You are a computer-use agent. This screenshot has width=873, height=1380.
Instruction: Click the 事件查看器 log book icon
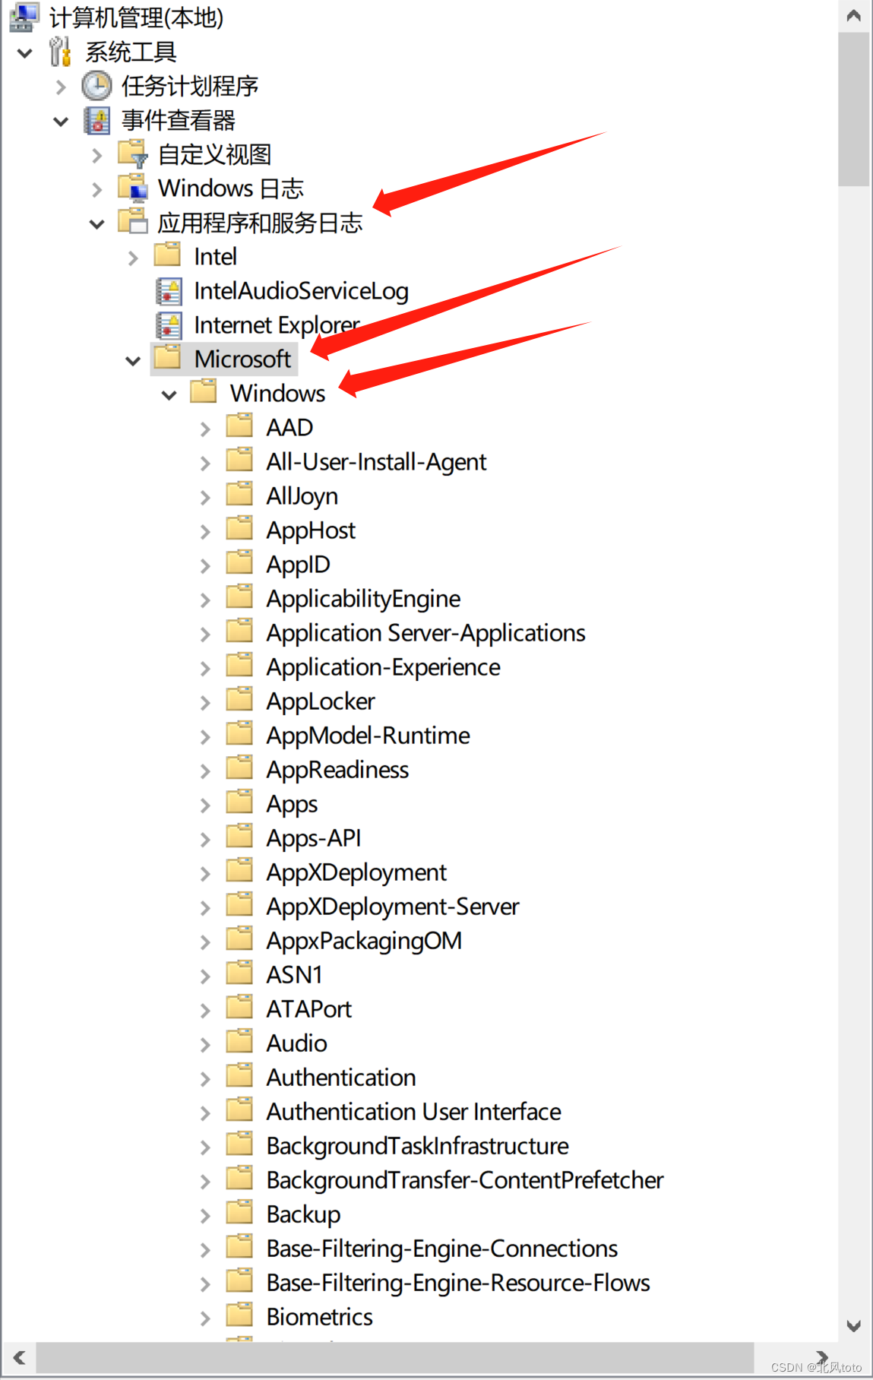coord(96,120)
